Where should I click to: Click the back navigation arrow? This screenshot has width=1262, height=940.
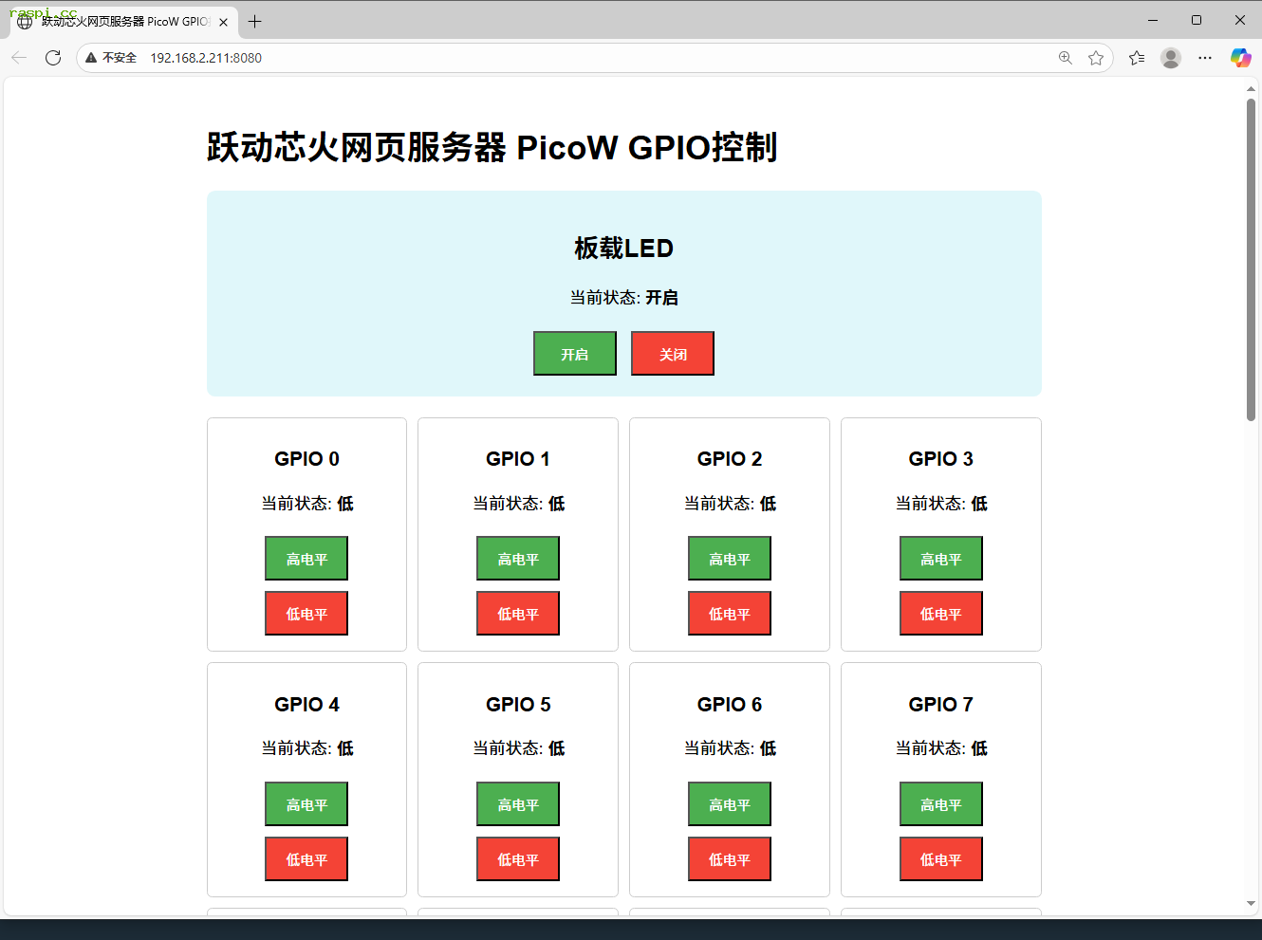click(x=19, y=57)
